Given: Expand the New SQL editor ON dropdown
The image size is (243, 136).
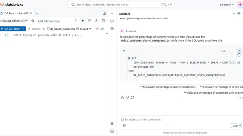Looking at the screenshot, I should click(x=14, y=21).
